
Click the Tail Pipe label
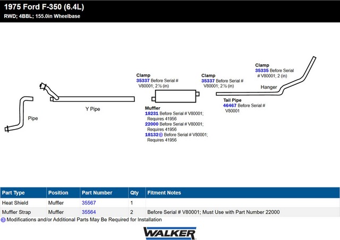(232, 100)
